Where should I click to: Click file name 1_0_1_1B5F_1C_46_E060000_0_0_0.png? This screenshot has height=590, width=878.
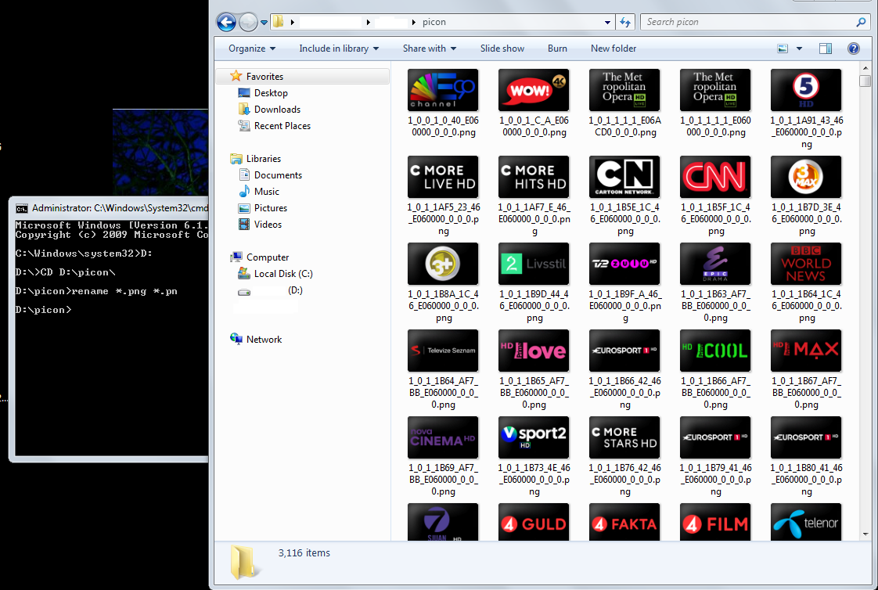coord(715,219)
